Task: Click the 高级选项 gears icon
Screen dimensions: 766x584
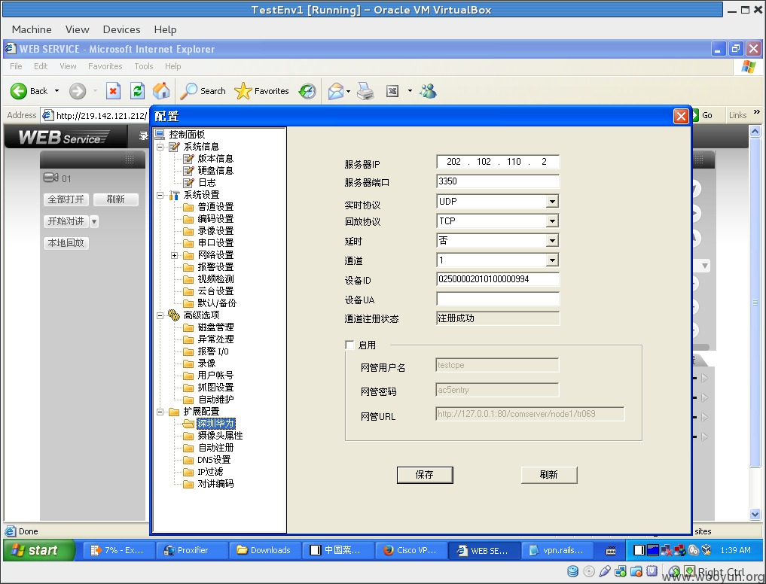Action: pos(174,315)
